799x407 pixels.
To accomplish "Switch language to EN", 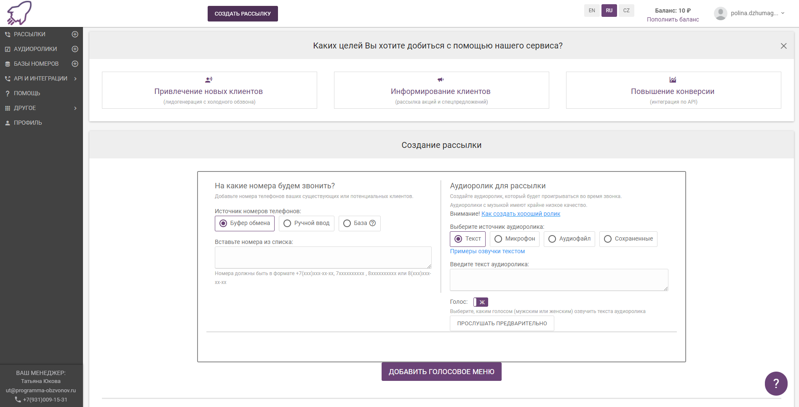I will [592, 11].
